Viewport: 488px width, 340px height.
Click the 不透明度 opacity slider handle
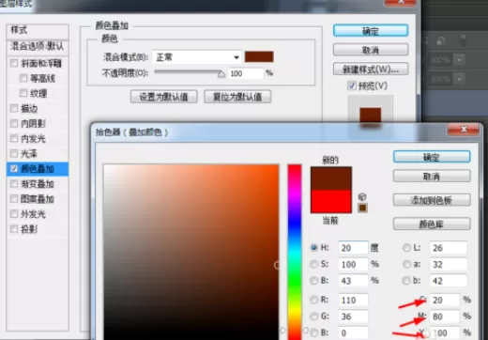221,74
